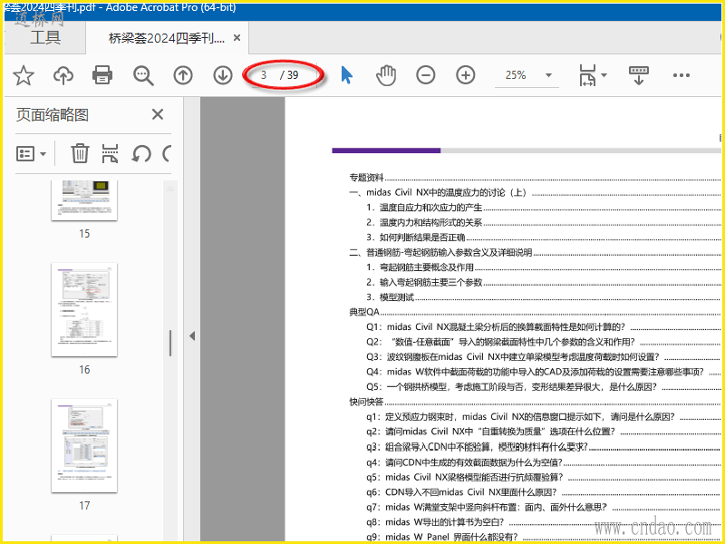Screen dimensions: 725x544
Task: Expand fit page options dropdown arrow
Action: 604,75
